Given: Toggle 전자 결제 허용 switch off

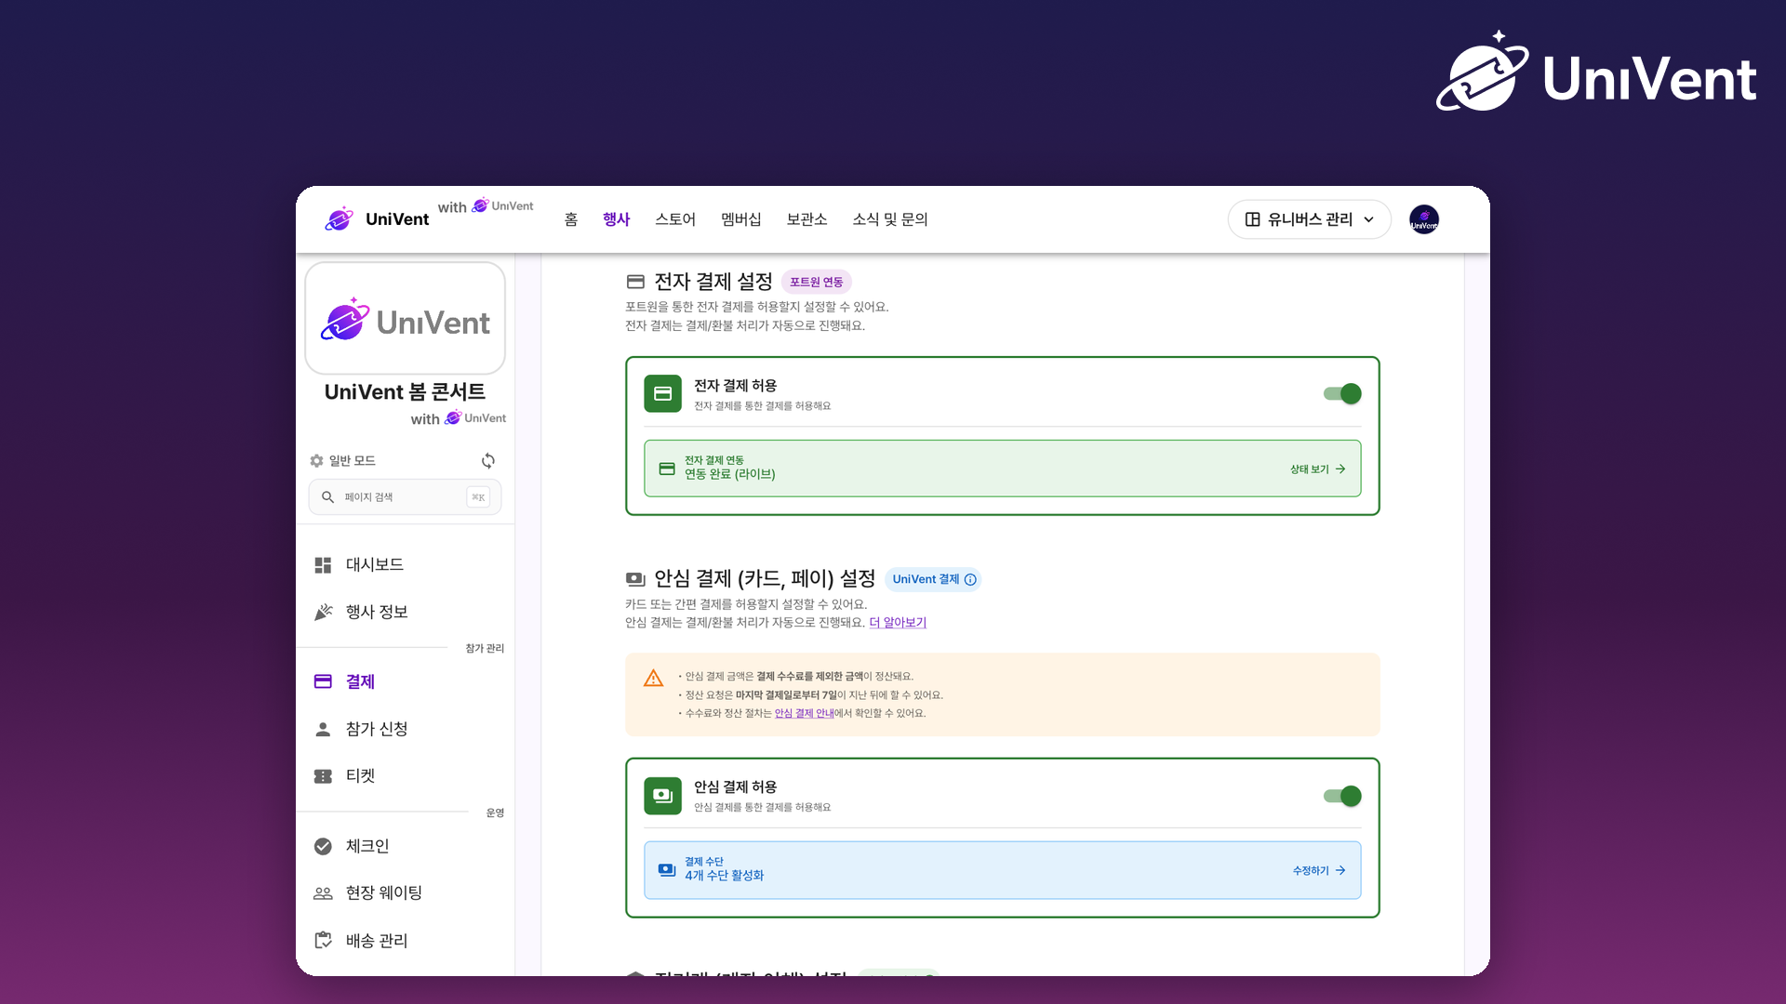Looking at the screenshot, I should pyautogui.click(x=1342, y=394).
